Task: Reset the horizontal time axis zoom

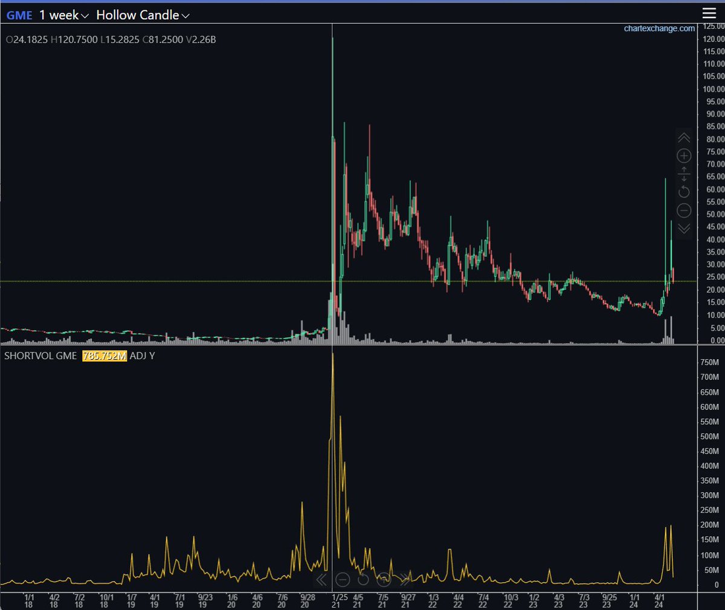Action: tap(363, 580)
